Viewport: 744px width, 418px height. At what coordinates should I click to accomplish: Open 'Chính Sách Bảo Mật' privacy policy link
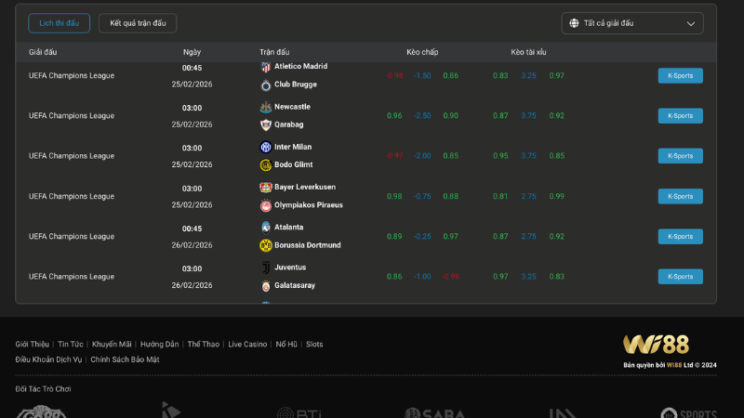[125, 359]
